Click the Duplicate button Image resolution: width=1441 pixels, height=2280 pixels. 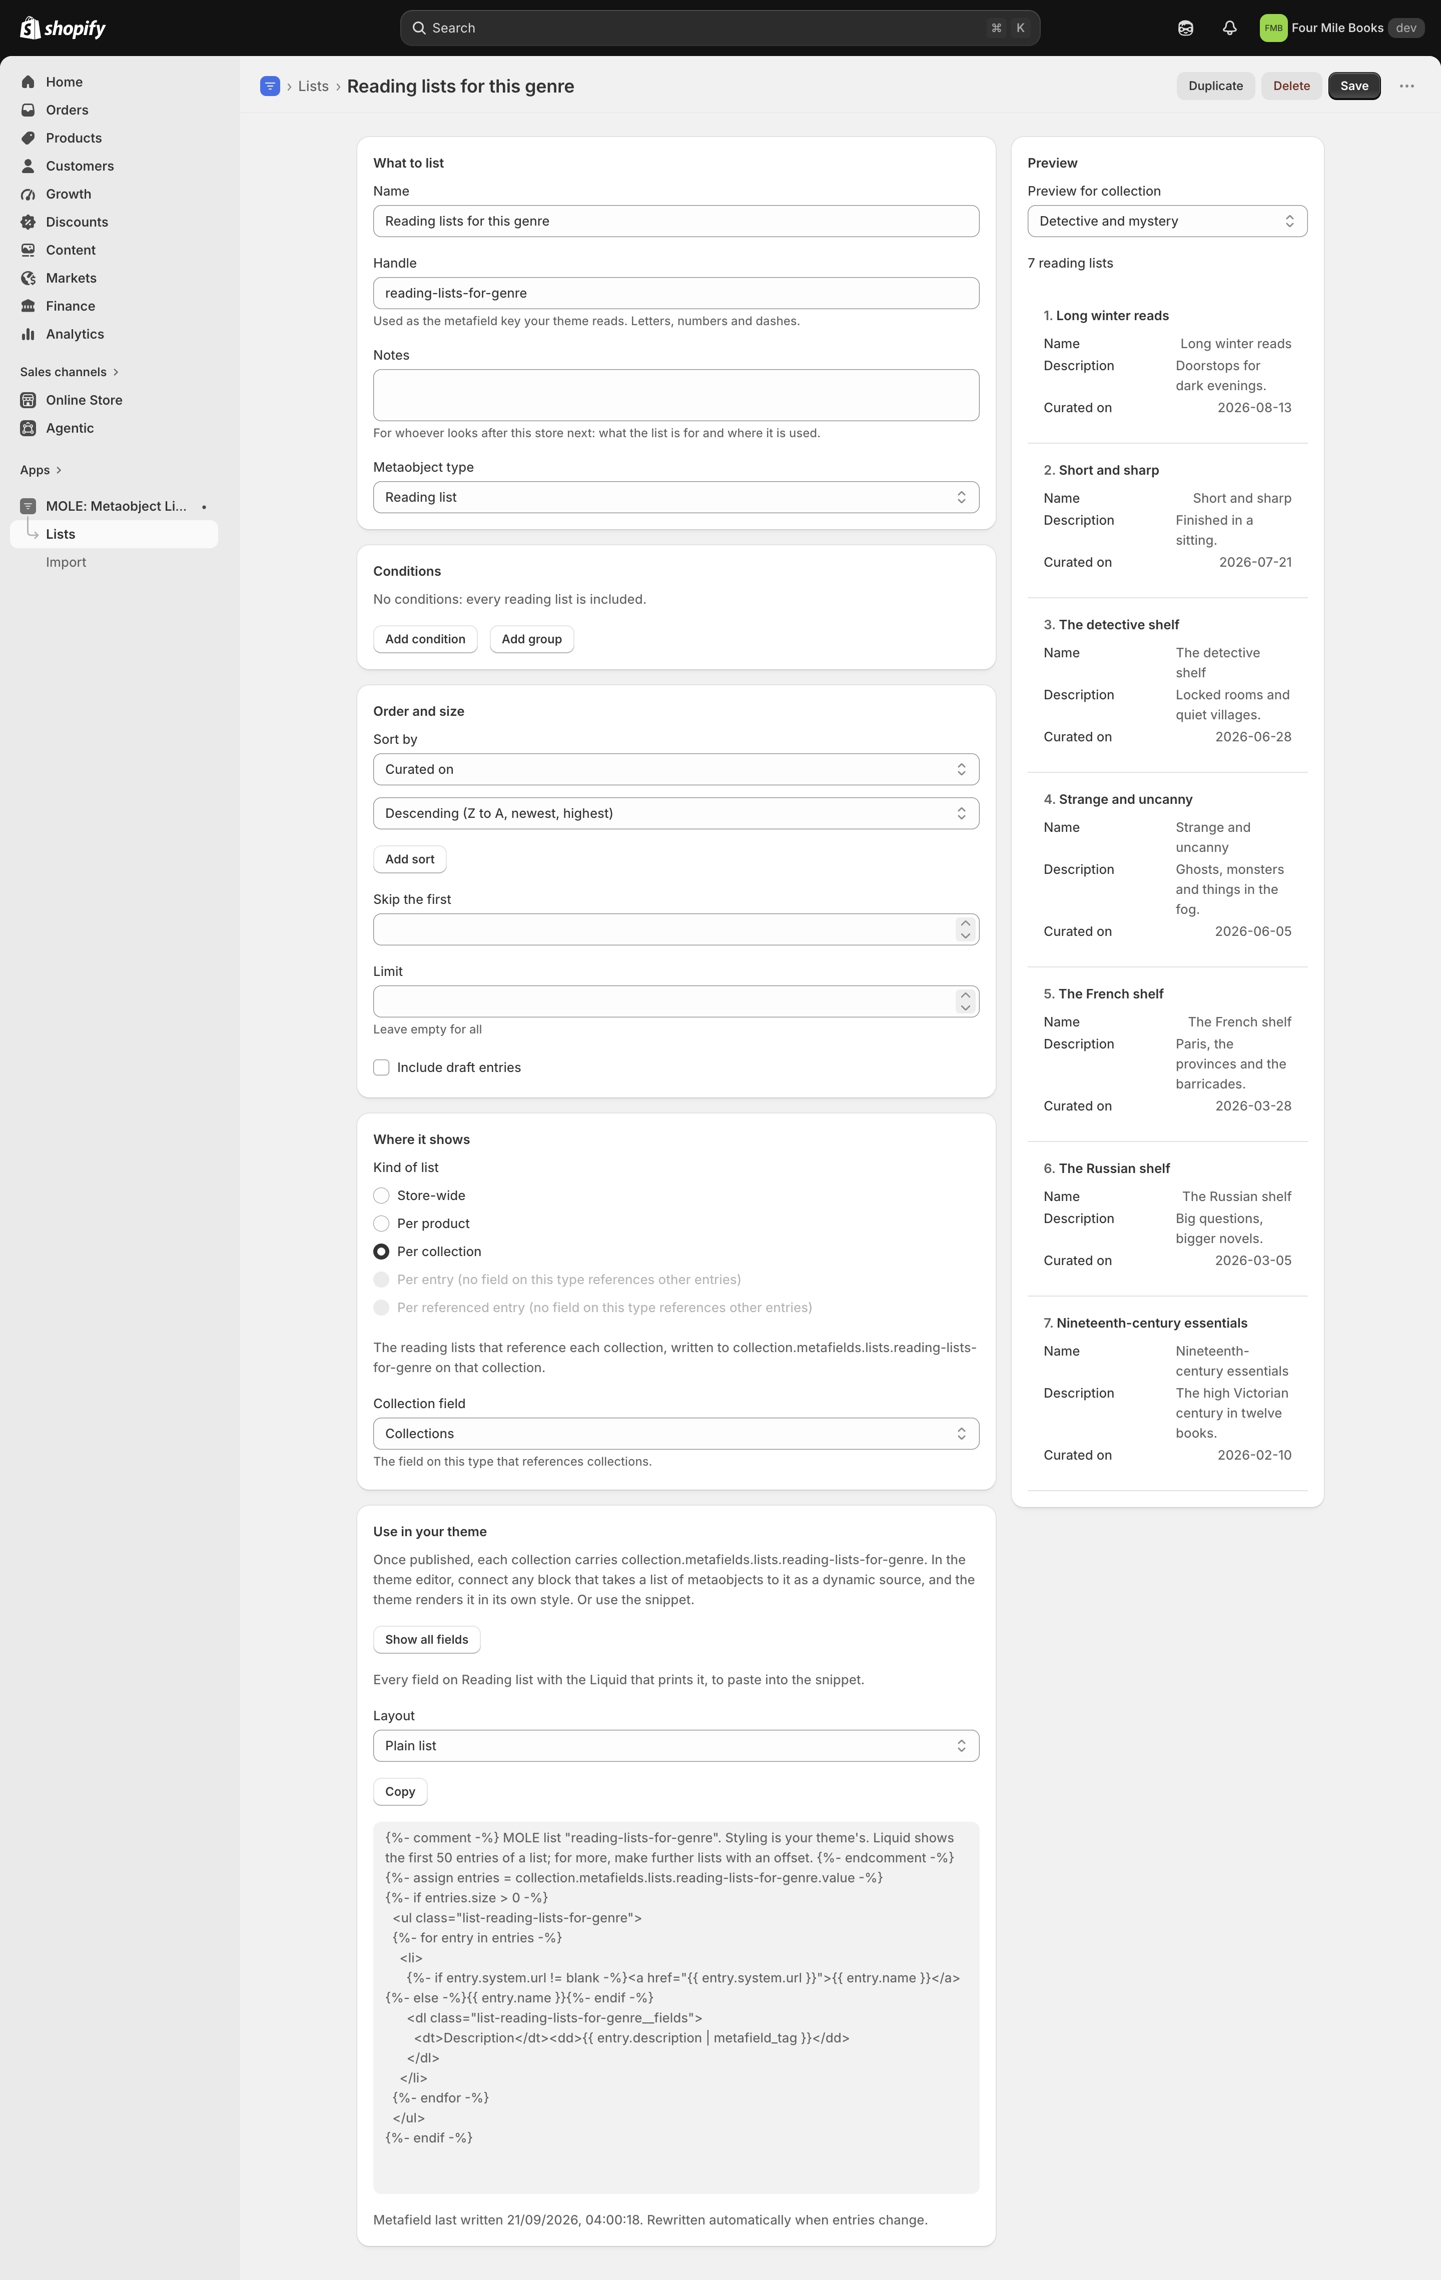coord(1216,86)
